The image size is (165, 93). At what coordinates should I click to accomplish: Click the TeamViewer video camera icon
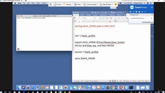131,12
